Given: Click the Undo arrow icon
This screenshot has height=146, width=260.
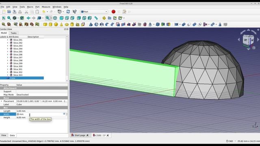Looking at the screenshot, I should (x=43, y=12).
